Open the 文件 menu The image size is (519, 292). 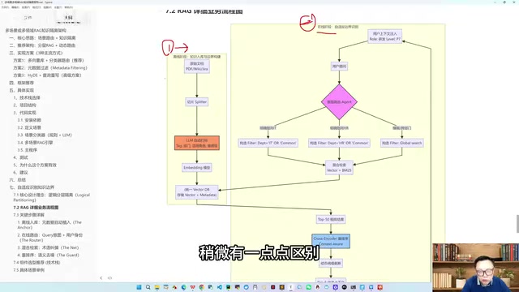(5, 7)
